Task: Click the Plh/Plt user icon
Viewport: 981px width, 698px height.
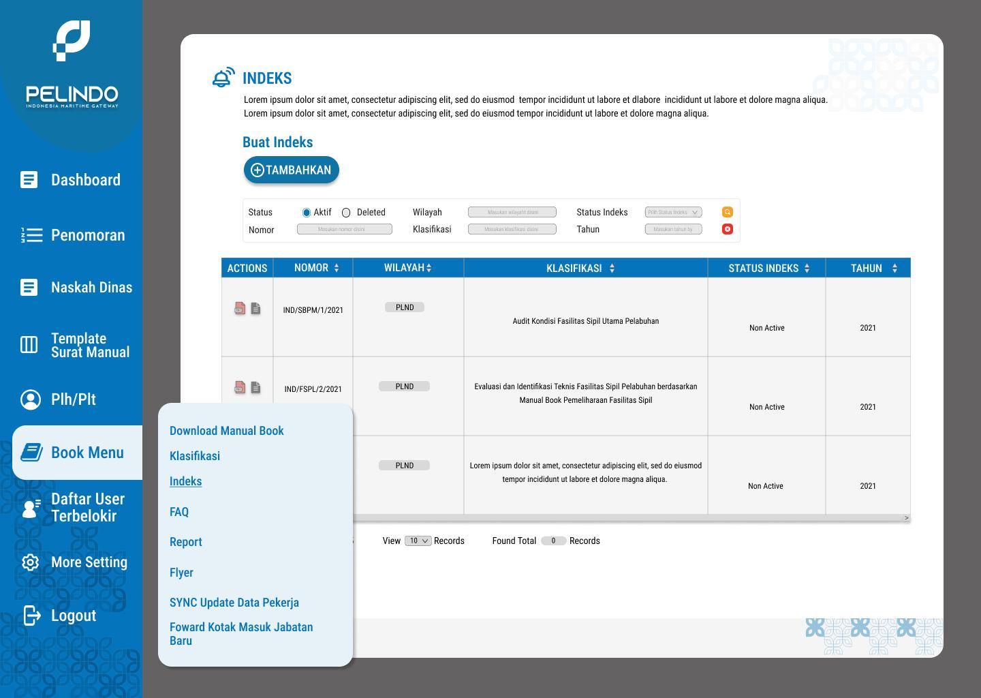Action: pyautogui.click(x=30, y=399)
